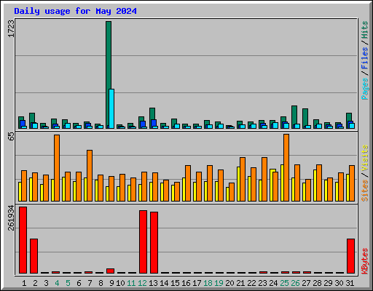Viewport: 373px width, 291px height.
Task: Click the green day 5 axis label
Action: (x=68, y=283)
